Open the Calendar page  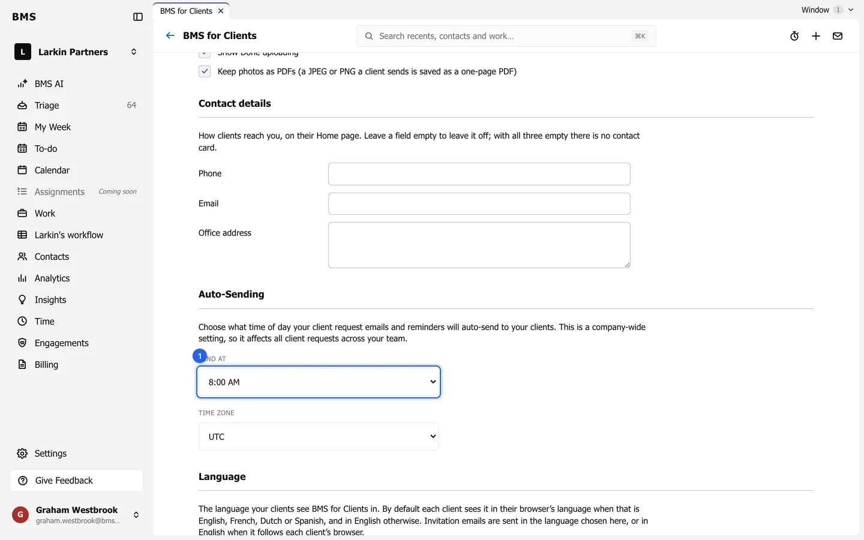point(77,170)
